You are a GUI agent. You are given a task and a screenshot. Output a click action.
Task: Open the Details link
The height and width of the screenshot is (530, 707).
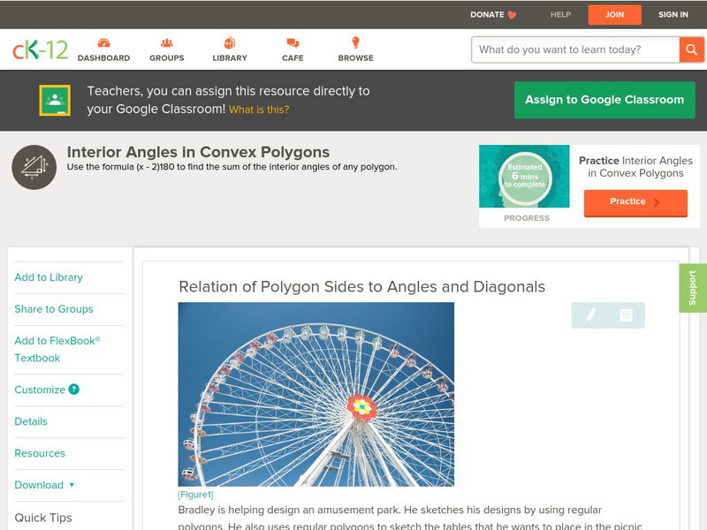point(31,421)
